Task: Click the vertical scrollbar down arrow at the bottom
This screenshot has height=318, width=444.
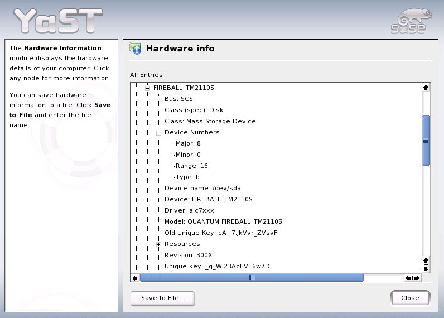Action: 426,269
